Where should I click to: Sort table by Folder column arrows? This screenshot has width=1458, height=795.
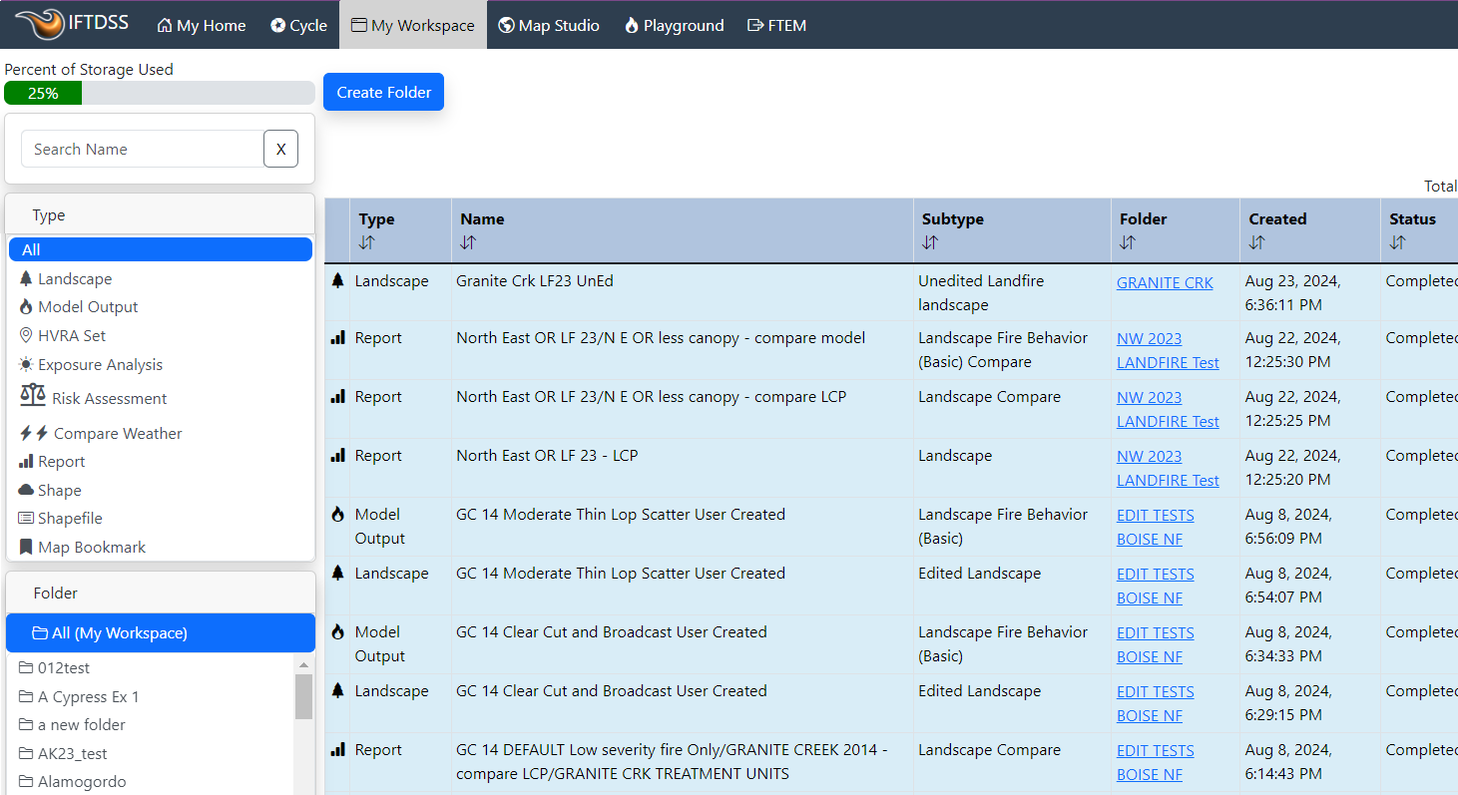click(1127, 242)
